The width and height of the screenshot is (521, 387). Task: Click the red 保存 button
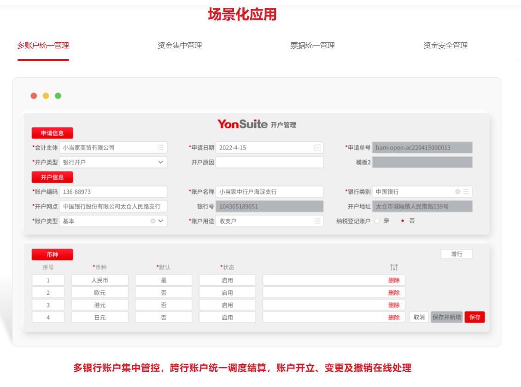click(x=474, y=317)
